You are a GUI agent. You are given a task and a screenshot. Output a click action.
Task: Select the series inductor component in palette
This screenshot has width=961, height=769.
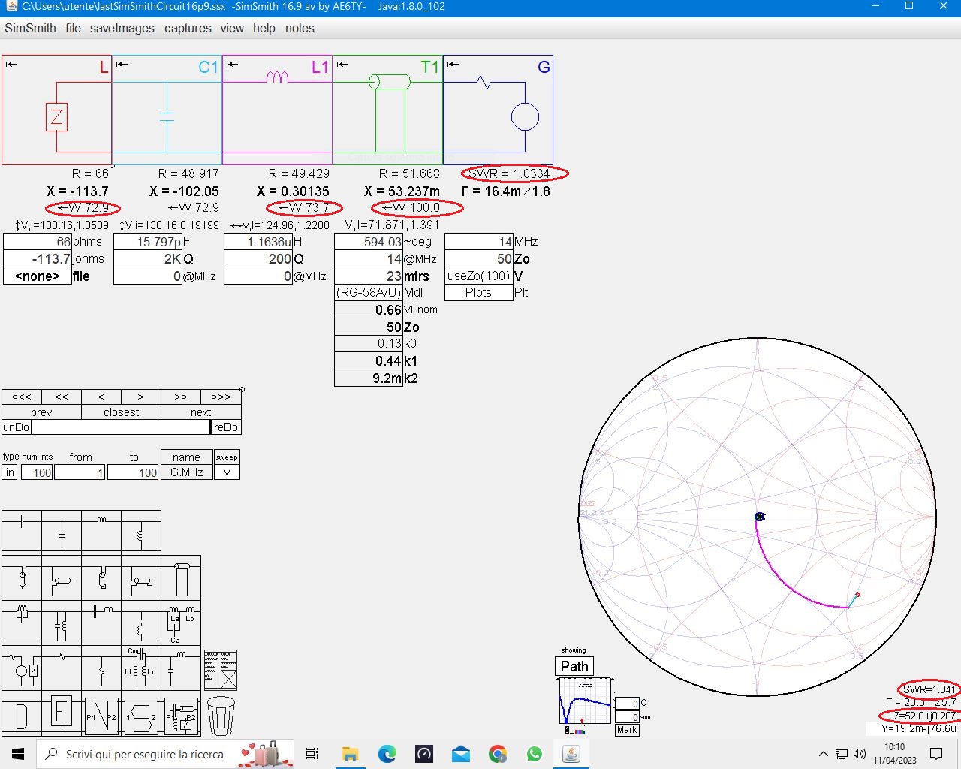(x=101, y=531)
